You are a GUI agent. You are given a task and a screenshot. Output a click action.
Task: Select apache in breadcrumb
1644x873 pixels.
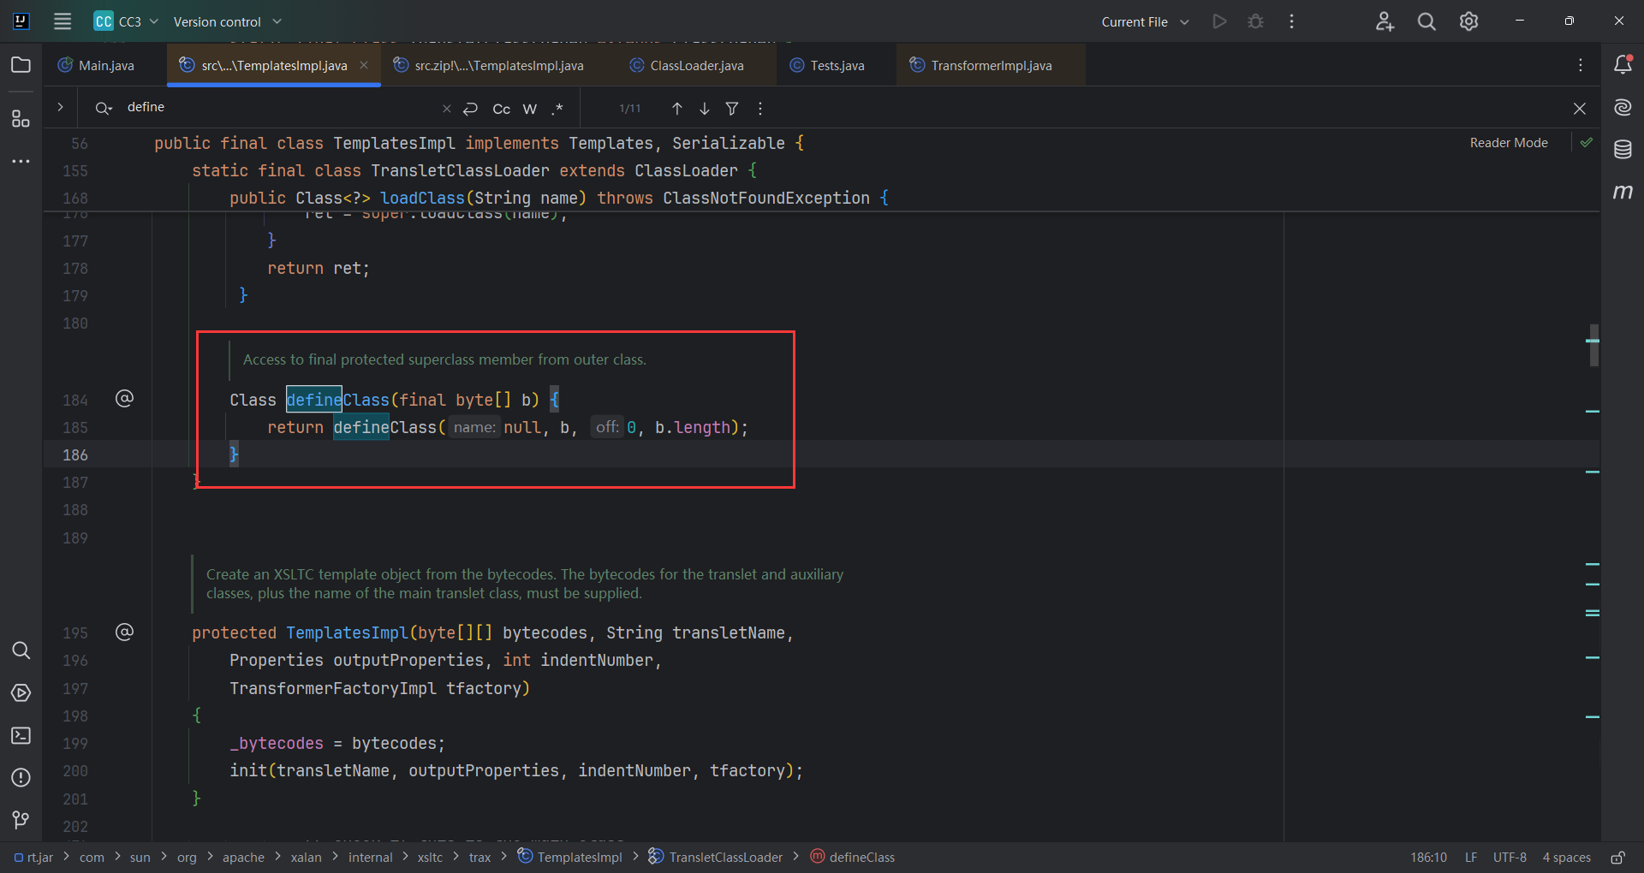point(243,858)
